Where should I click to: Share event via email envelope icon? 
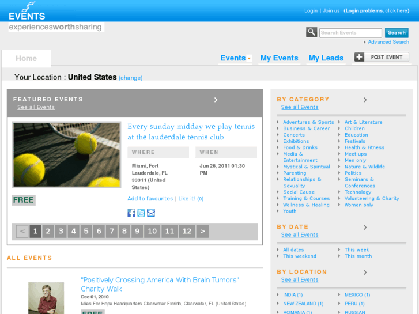(x=151, y=213)
